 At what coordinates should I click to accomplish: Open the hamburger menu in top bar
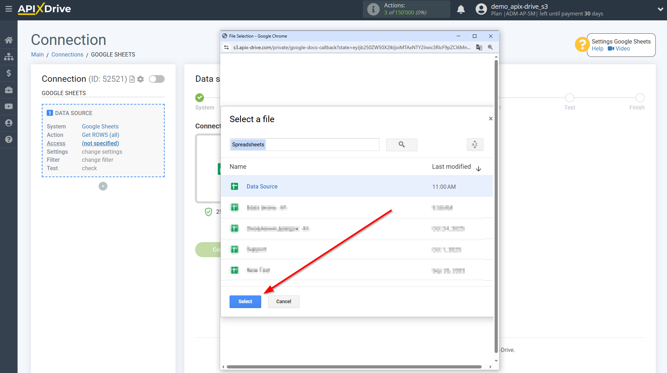(9, 9)
